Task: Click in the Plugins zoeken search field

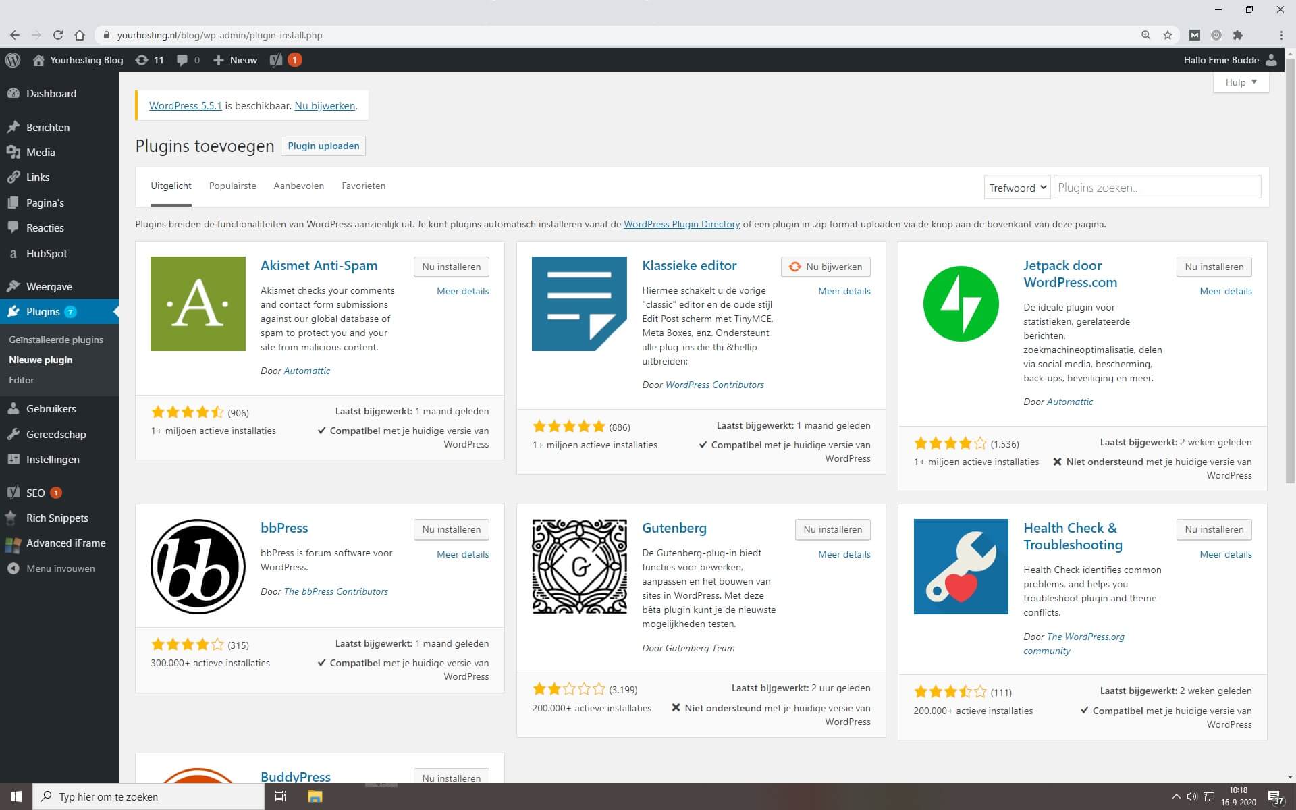Action: [x=1157, y=188]
